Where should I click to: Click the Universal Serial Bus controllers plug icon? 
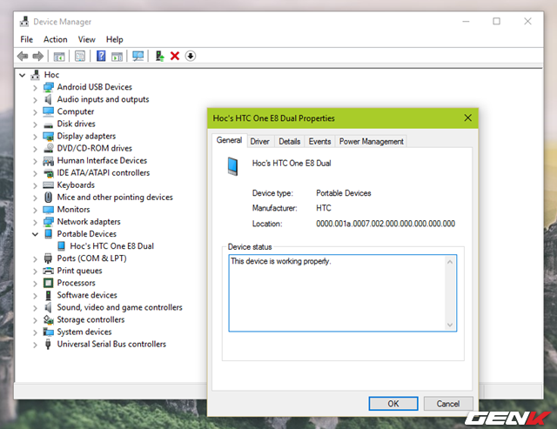tap(49, 344)
